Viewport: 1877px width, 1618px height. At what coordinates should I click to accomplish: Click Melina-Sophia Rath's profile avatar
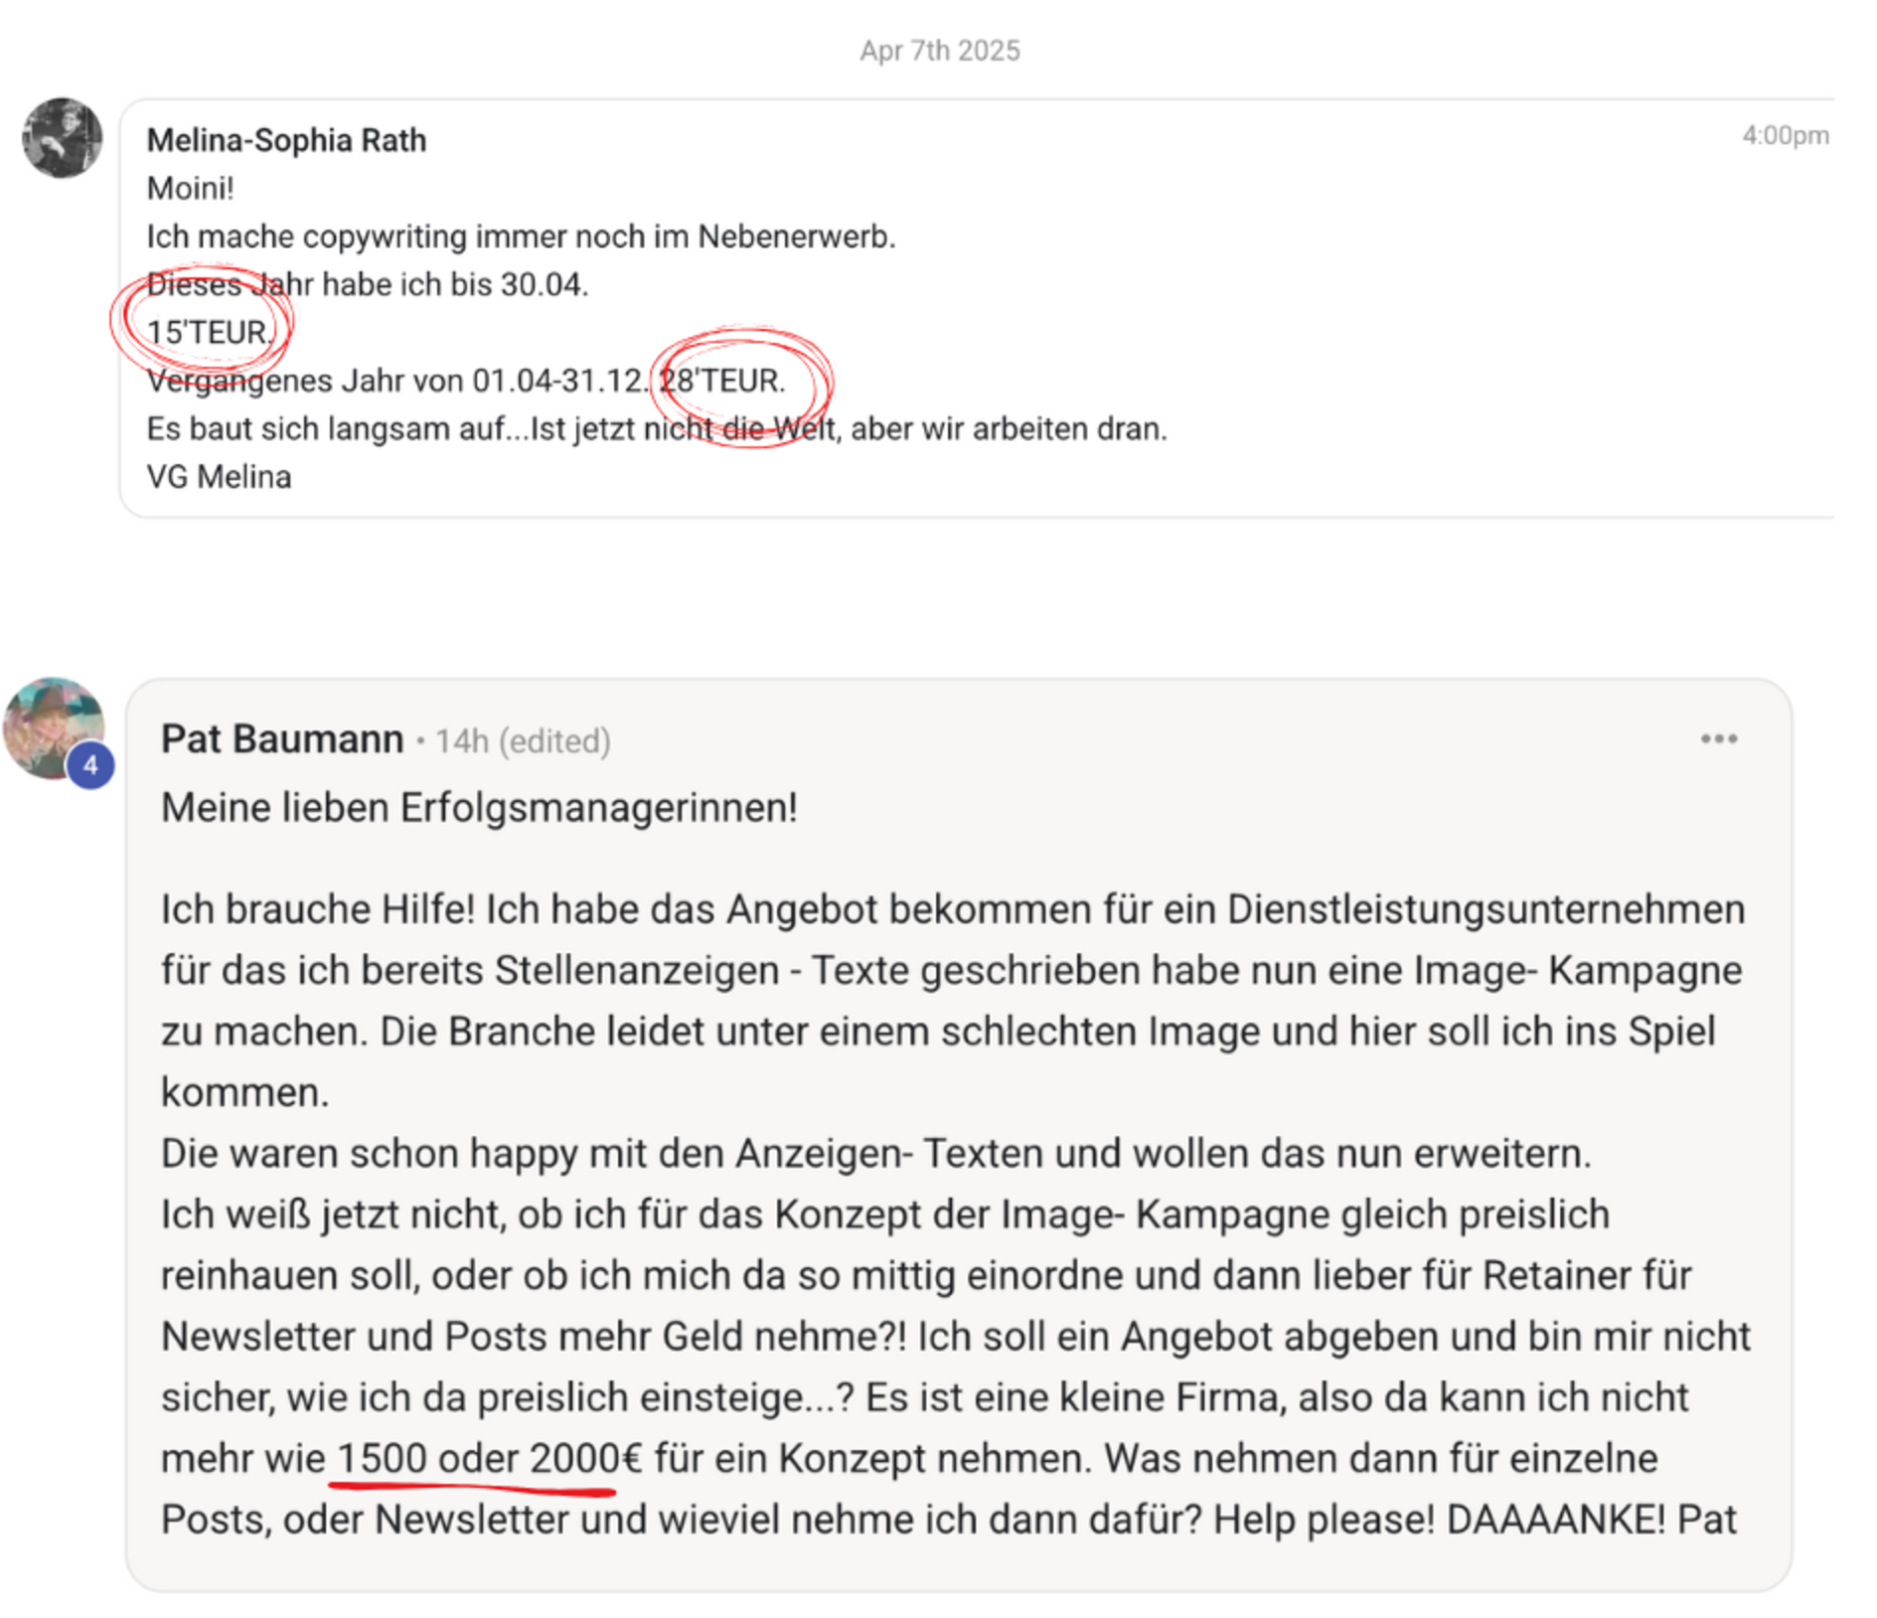pos(63,138)
